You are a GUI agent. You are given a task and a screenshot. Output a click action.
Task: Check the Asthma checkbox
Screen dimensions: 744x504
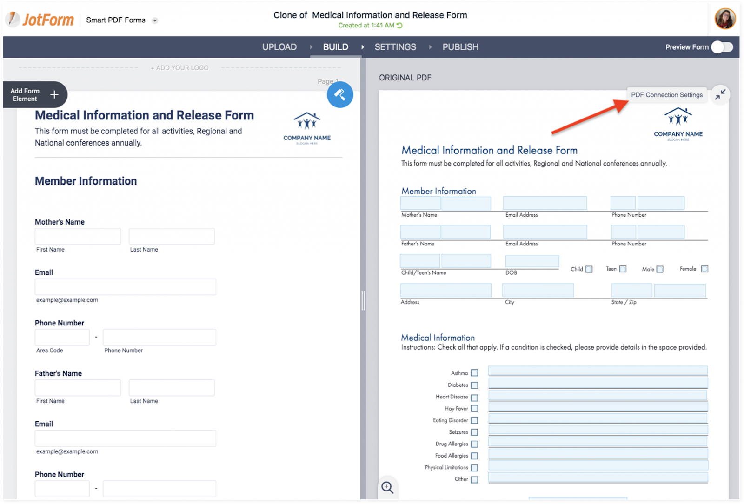point(474,373)
